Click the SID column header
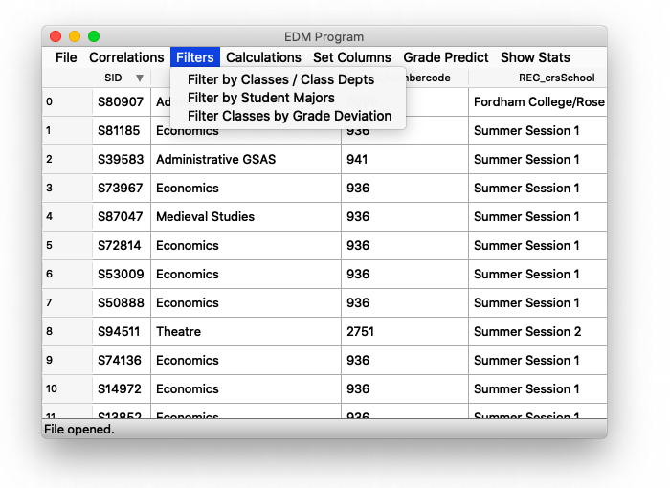 (x=114, y=78)
